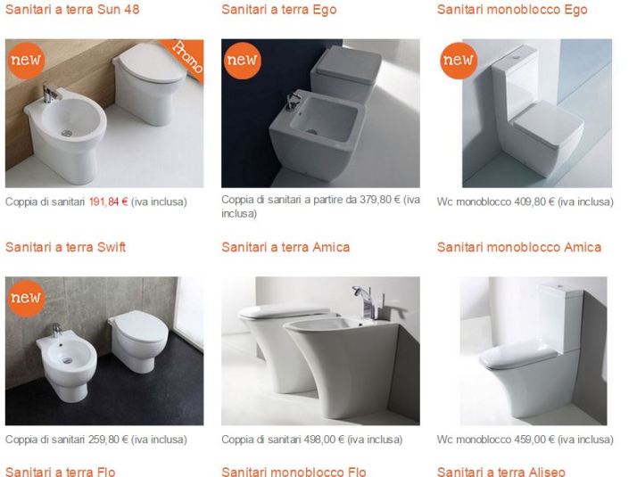Click the Ego floor sanitari product photo
637x477 pixels.
click(x=320, y=113)
